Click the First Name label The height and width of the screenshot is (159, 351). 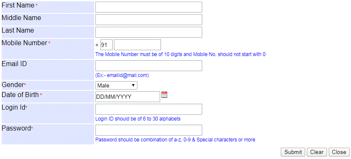(x=18, y=5)
